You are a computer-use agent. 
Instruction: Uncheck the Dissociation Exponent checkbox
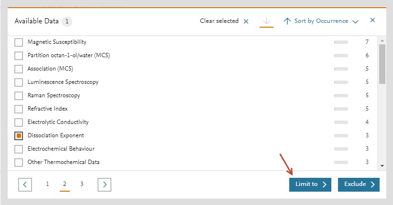[x=19, y=136]
